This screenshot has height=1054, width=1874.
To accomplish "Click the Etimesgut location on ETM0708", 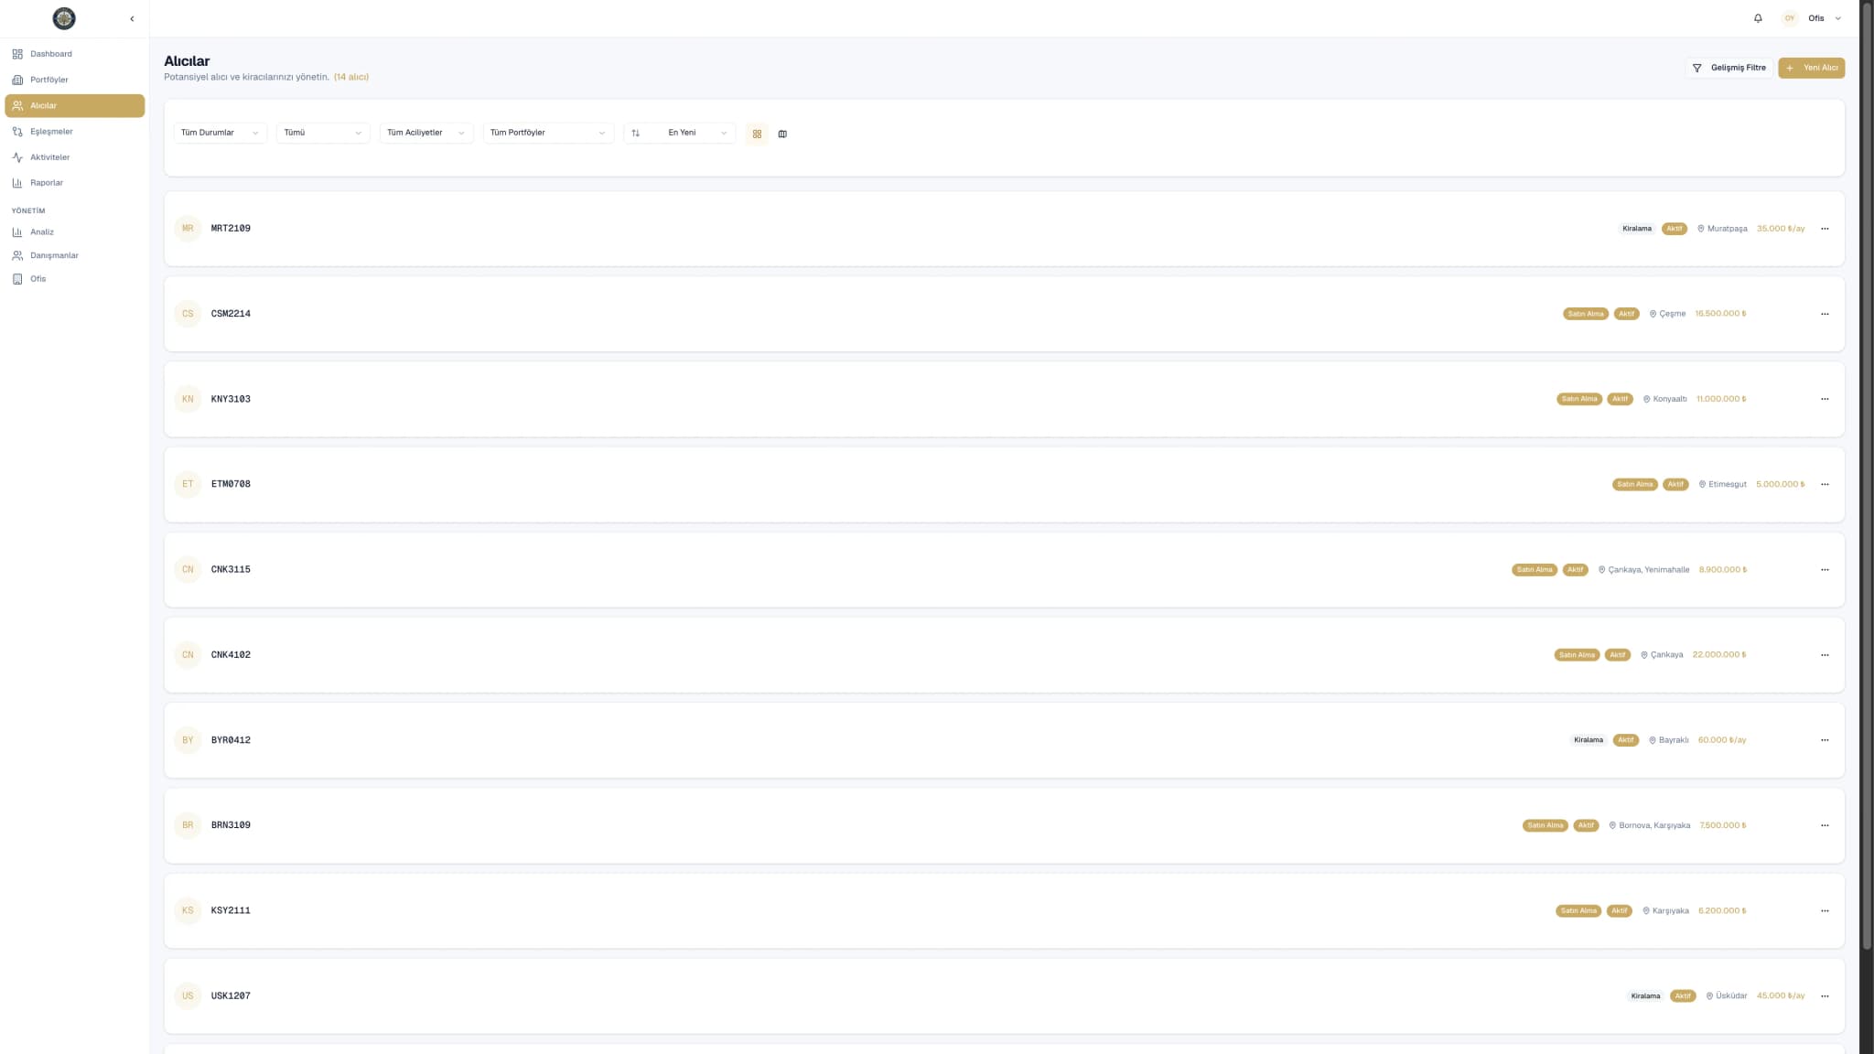I will click(x=1723, y=484).
